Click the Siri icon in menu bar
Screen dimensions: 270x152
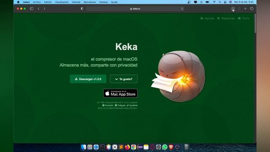(x=231, y=2)
